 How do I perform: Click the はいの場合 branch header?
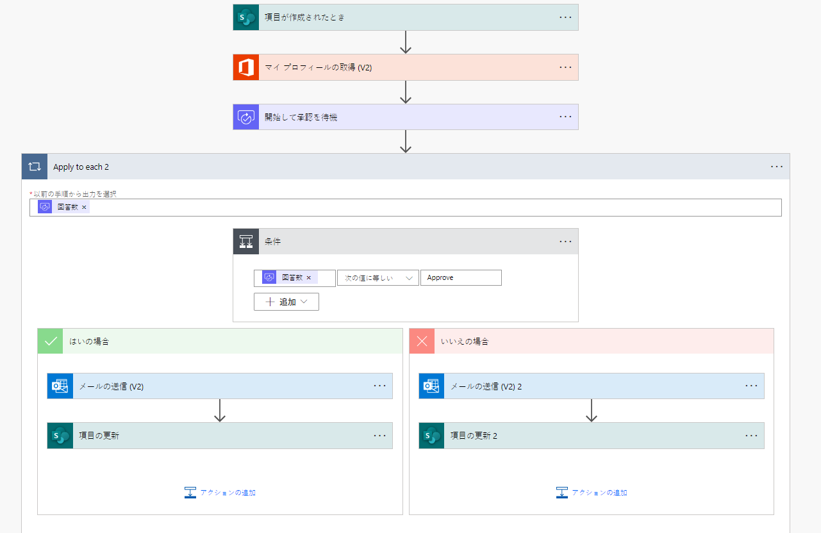tap(220, 341)
